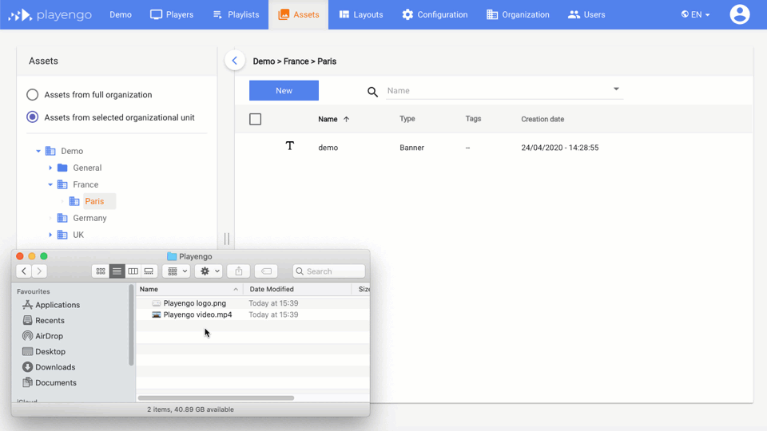Collapse the side panel with back chevron
The image size is (767, 431).
click(235, 61)
